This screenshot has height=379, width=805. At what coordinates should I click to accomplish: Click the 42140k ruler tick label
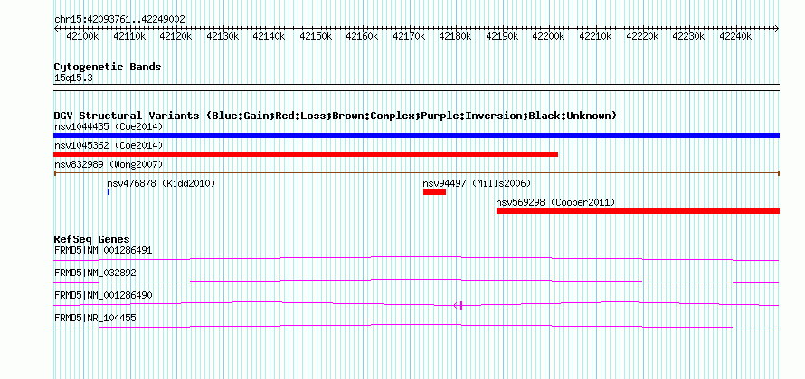270,36
